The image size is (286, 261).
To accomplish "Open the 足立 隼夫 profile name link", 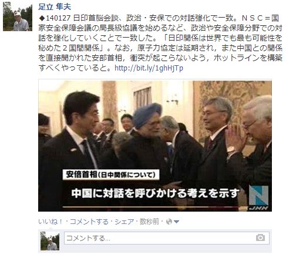I will click(x=55, y=7).
